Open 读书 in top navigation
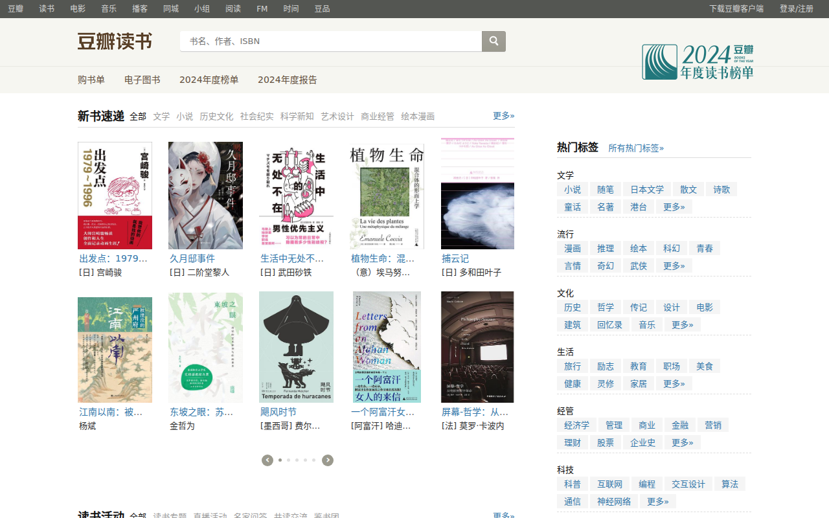The height and width of the screenshot is (518, 829). [47, 8]
